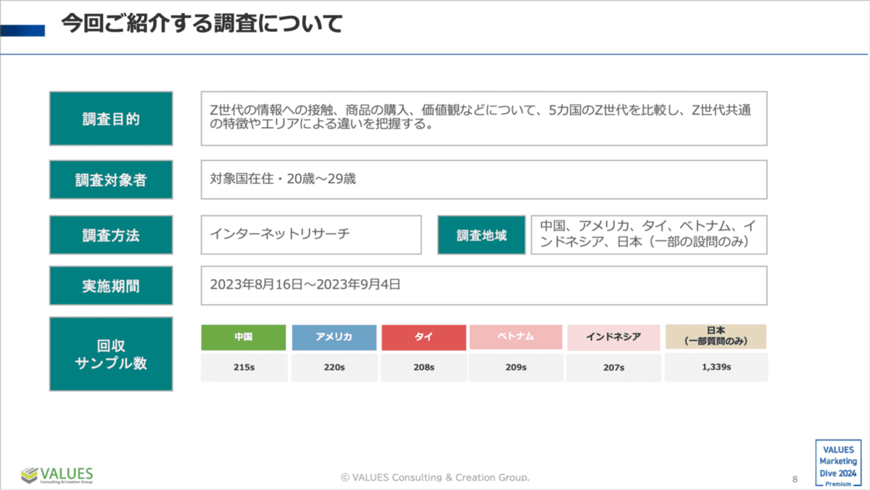Select the 実施期間 label box
Viewport: 870px width, 490px height.
click(111, 286)
